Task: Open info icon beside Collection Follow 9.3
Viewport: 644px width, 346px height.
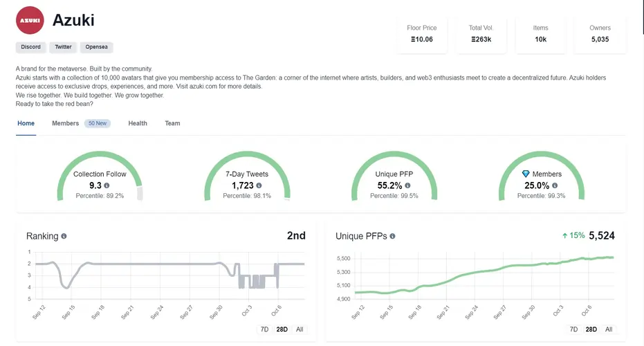Action: coord(107,185)
